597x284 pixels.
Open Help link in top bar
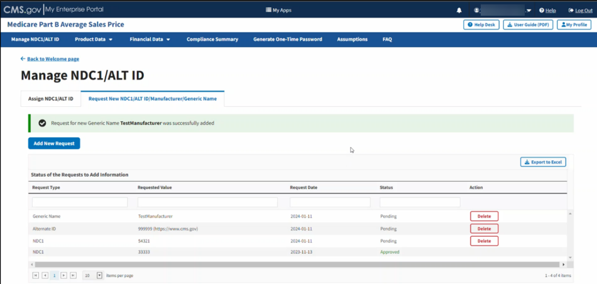[x=547, y=10]
